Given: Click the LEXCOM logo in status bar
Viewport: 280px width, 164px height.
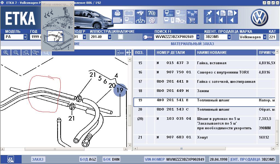Looking at the screenshot, I should point(11,159).
